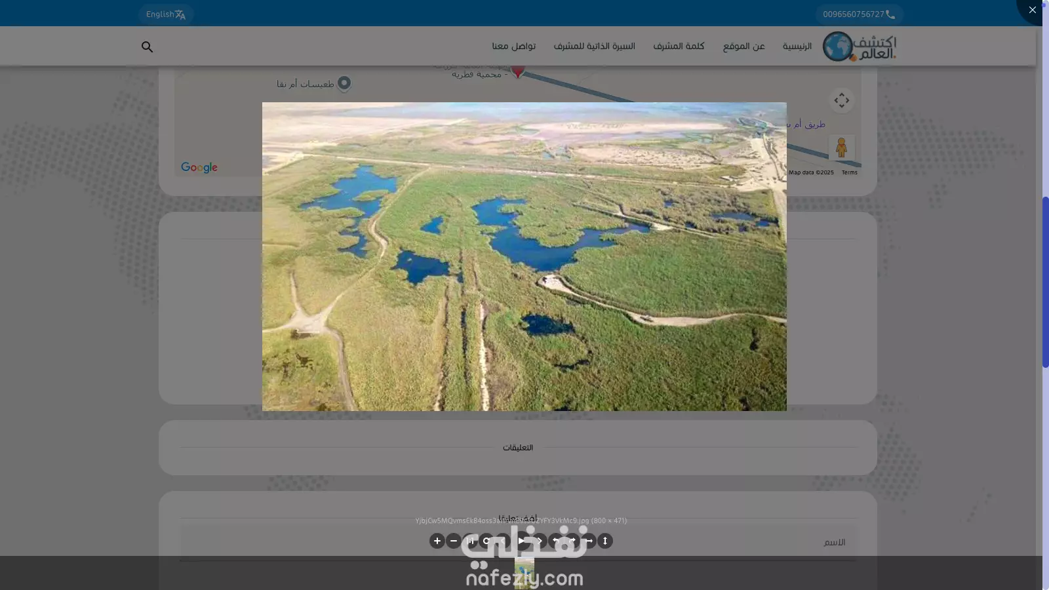Switch language to English
The width and height of the screenshot is (1049, 590).
tap(166, 14)
